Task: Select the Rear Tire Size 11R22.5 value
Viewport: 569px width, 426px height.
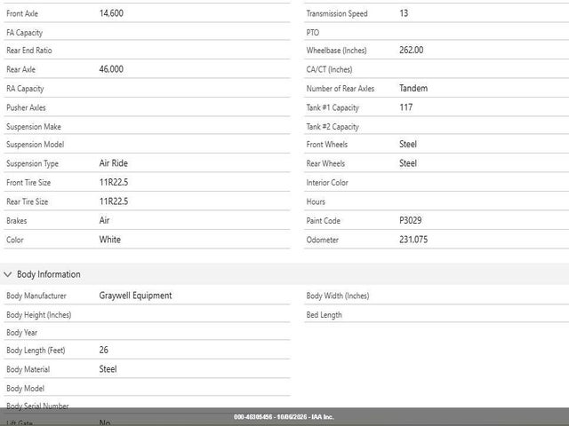Action: point(114,201)
